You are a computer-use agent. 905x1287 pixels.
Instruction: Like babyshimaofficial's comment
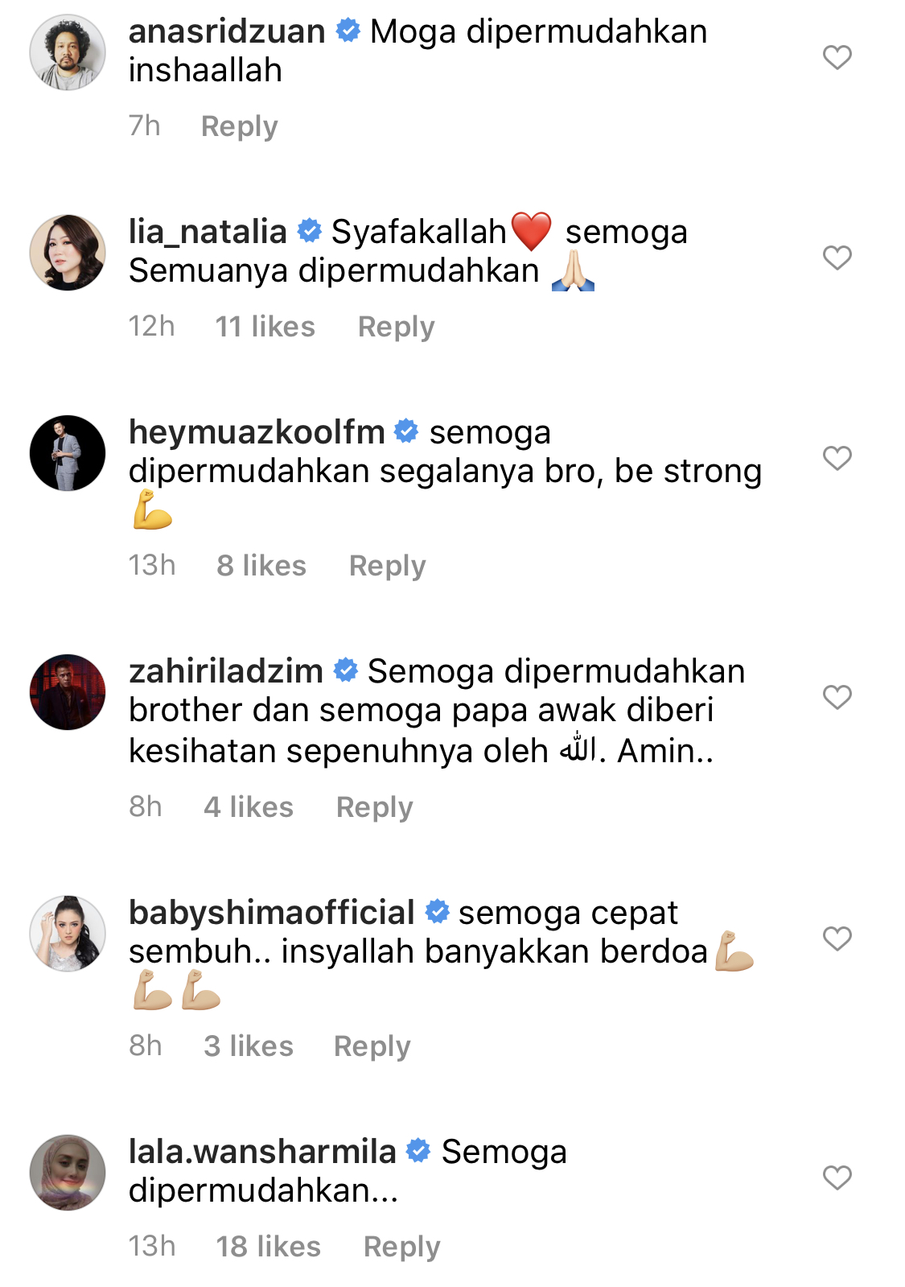pyautogui.click(x=837, y=938)
